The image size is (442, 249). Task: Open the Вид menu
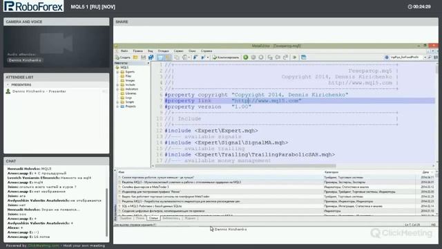[x=151, y=51]
